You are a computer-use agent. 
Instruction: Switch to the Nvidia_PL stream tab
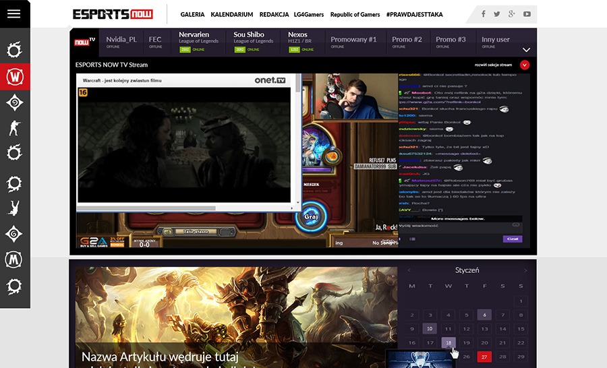coord(121,42)
